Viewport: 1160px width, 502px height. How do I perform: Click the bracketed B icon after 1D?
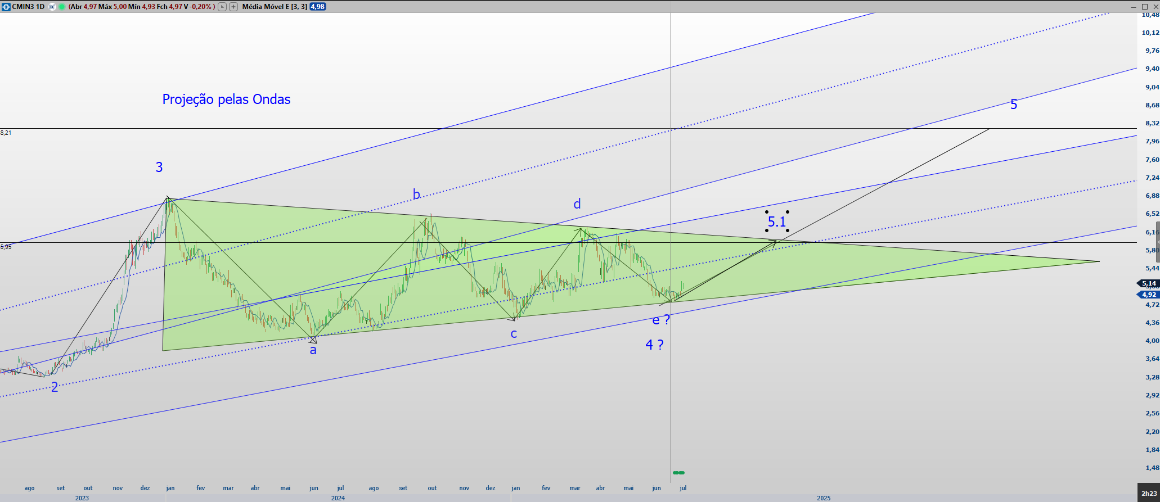point(52,7)
